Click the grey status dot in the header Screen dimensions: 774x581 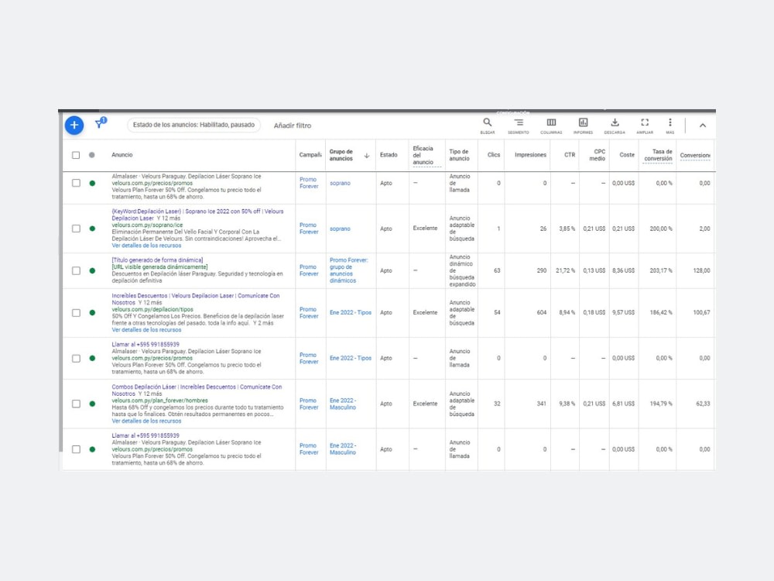tap(92, 155)
